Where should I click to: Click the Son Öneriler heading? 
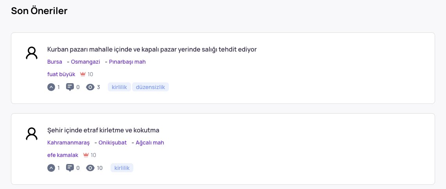(x=39, y=11)
